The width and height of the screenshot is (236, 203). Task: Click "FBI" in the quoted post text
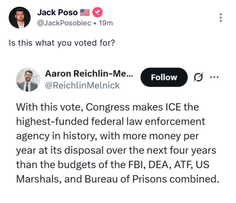point(137,165)
